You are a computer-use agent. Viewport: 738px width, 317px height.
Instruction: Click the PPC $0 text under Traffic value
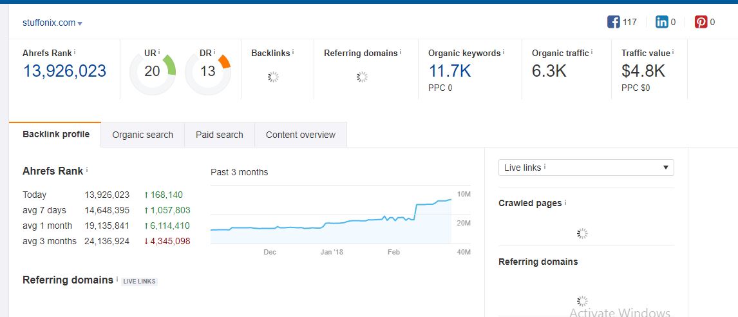[636, 88]
